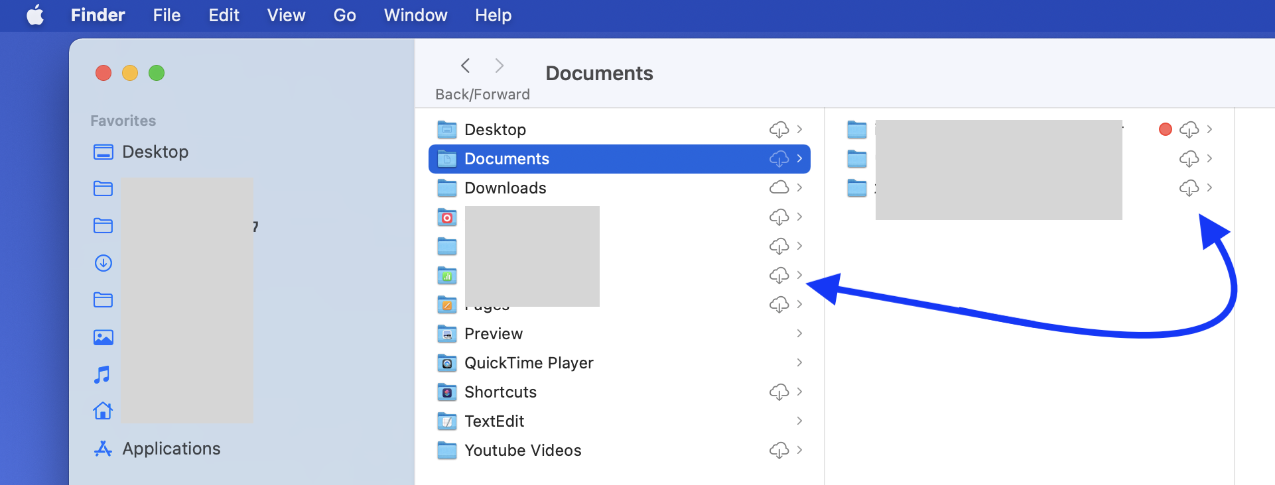Select the Shortcuts folder

(620, 392)
